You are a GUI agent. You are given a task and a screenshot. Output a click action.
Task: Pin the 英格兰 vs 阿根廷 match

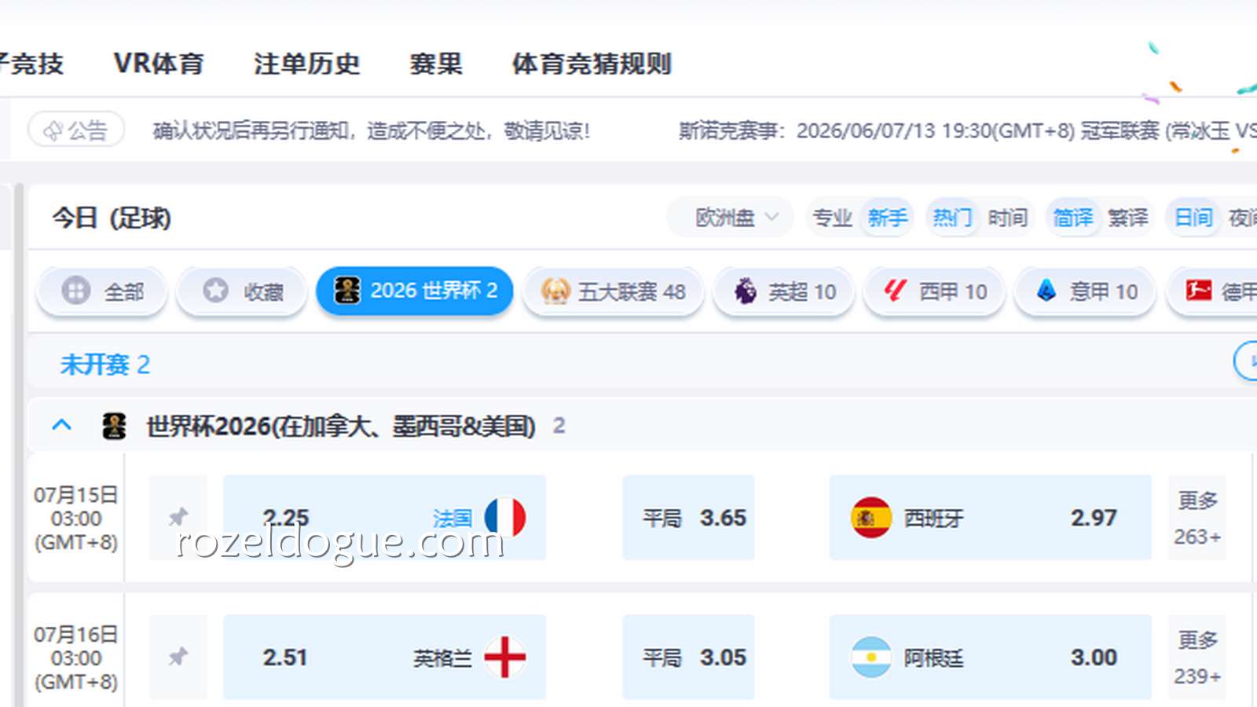coord(178,657)
